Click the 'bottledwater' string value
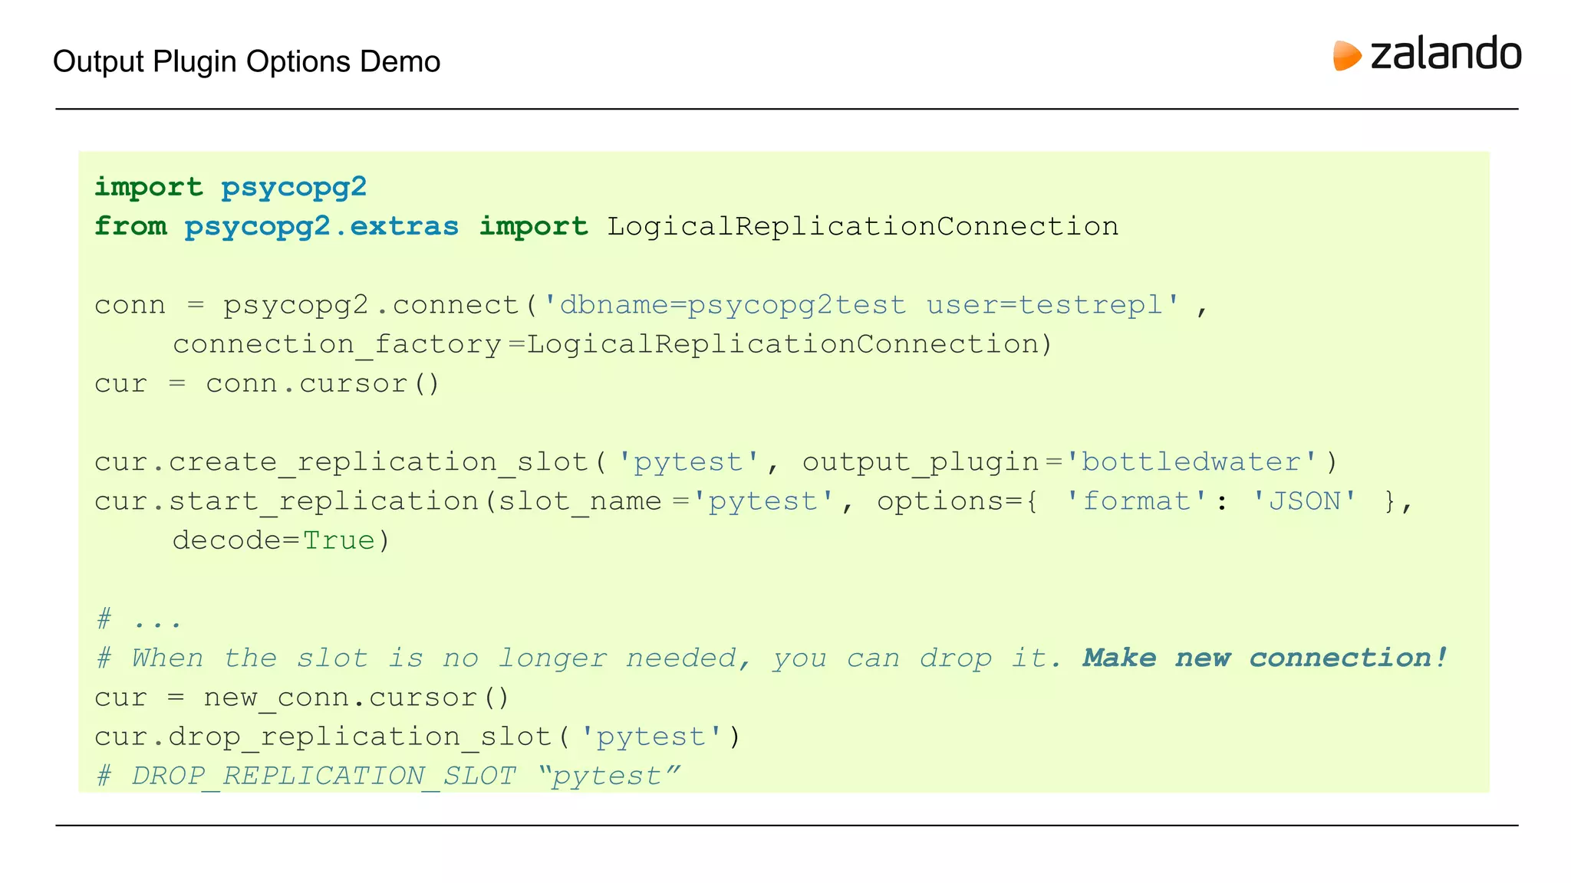Viewport: 1571px width, 883px height. 1191,462
